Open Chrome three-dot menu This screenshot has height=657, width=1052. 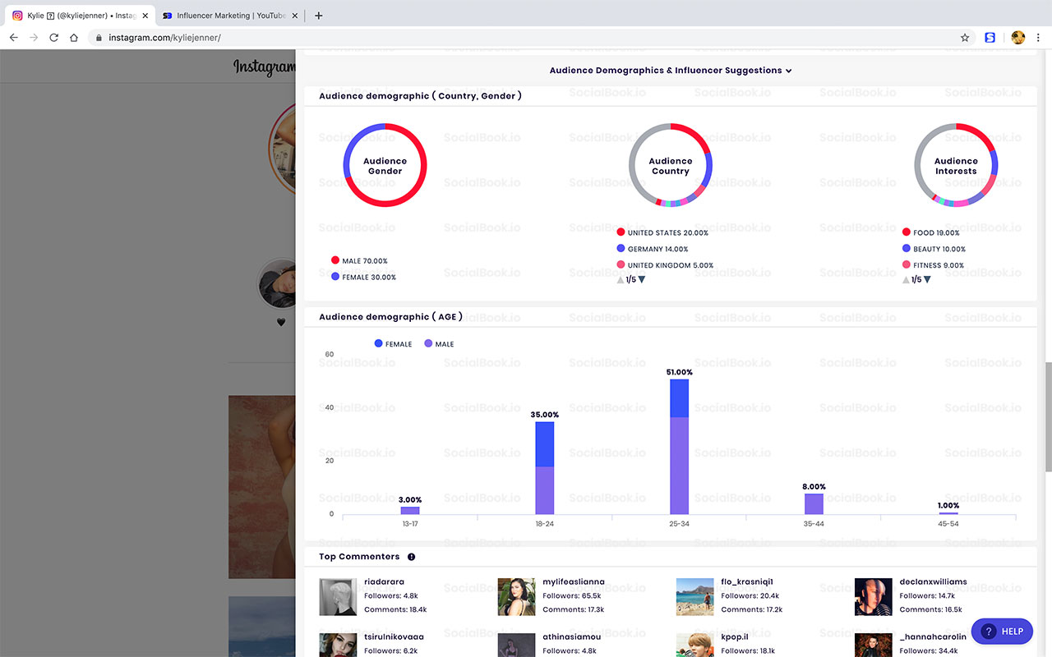coord(1038,38)
